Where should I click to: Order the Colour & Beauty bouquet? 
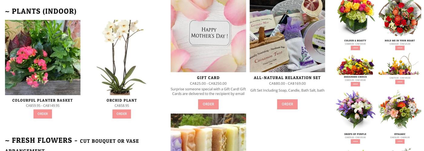click(x=355, y=48)
